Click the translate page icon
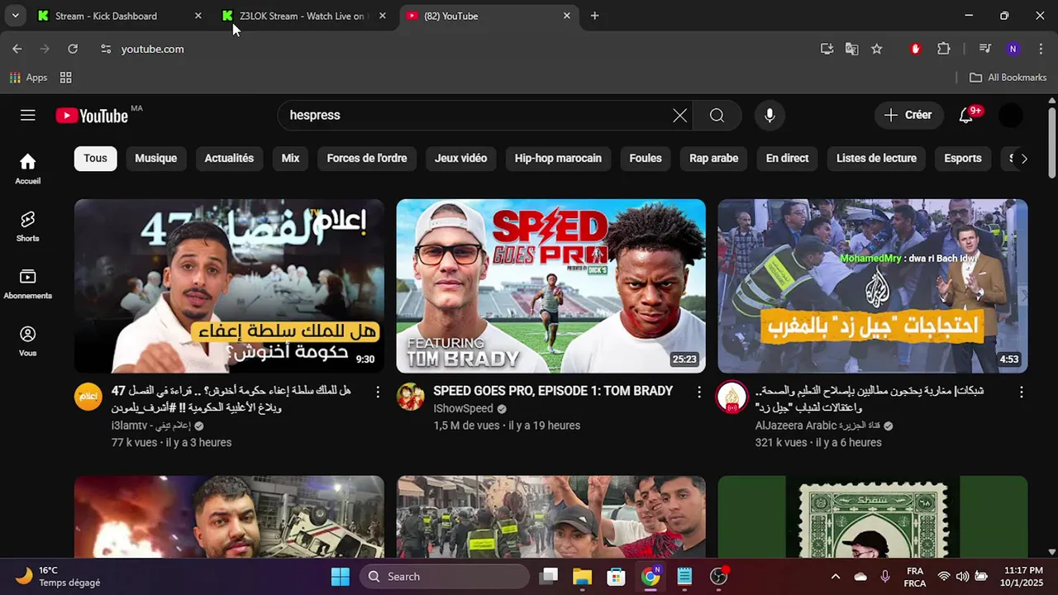The height and width of the screenshot is (595, 1058). [x=851, y=49]
